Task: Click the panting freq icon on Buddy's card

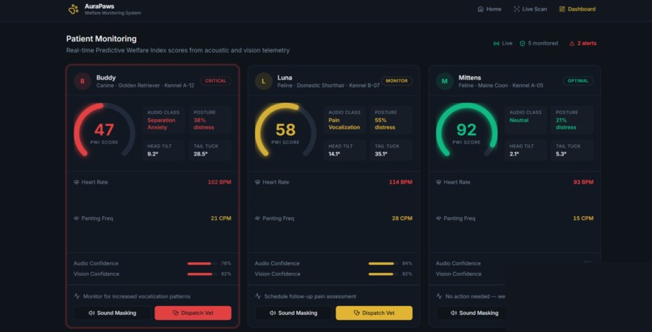Action: tap(77, 219)
